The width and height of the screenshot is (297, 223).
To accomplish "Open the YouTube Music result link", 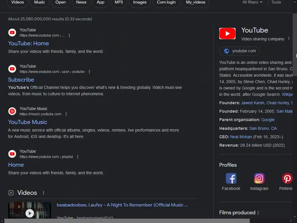I will (x=28, y=122).
